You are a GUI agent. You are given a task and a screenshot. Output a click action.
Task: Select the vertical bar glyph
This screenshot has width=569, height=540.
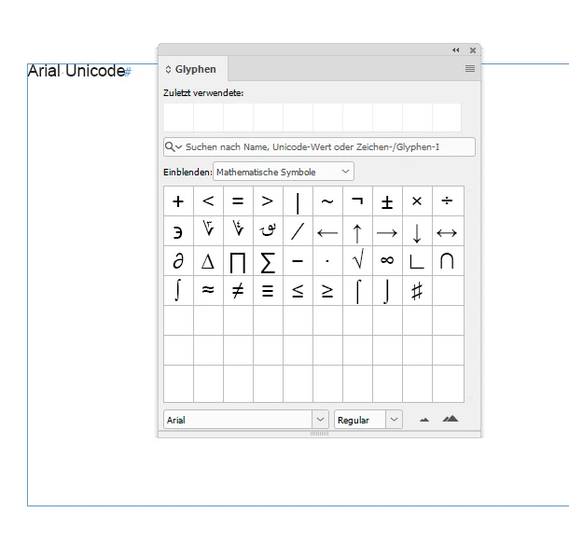point(298,201)
